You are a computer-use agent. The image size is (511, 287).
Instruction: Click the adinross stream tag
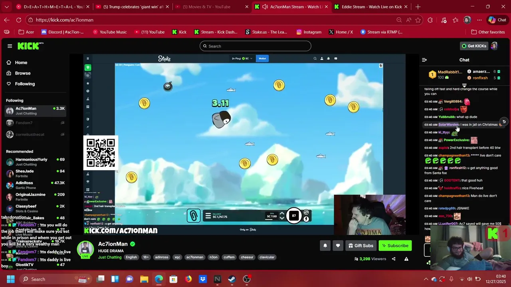pos(162,257)
